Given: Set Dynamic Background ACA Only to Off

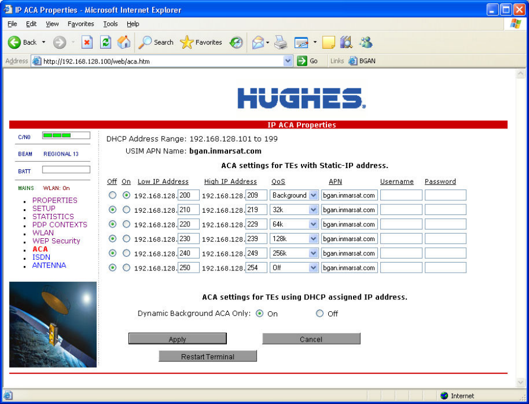Looking at the screenshot, I should click(320, 313).
